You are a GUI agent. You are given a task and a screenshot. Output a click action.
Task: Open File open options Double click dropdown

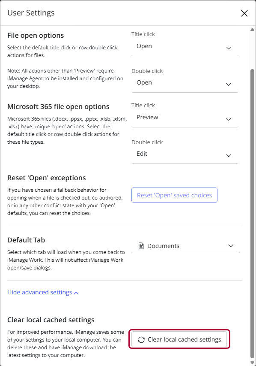[185, 84]
